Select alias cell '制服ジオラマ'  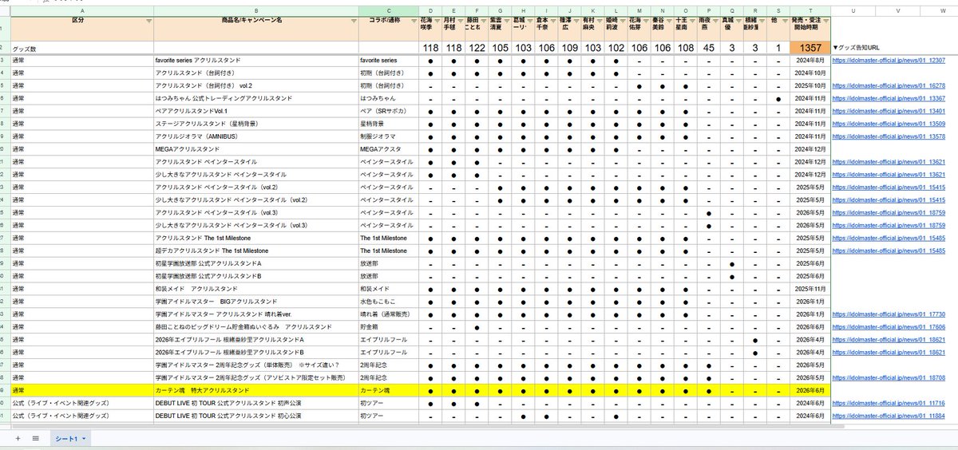389,136
